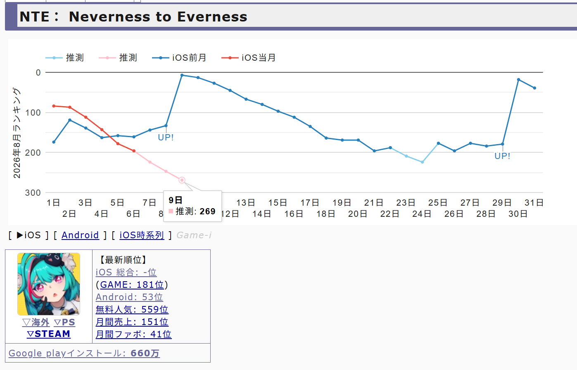Click the 【最新順位】 label
The image size is (577, 370).
pos(123,260)
